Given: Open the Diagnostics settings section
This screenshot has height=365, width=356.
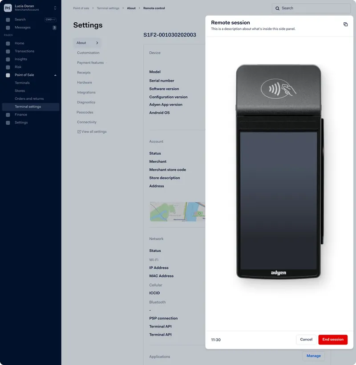Looking at the screenshot, I should tap(86, 102).
